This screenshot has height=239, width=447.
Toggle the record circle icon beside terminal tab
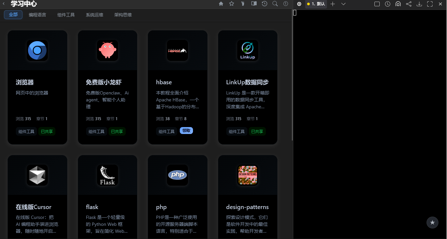coord(299,4)
